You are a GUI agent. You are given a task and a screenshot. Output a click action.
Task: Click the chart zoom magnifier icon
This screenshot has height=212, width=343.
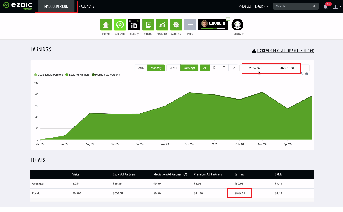tap(302, 74)
